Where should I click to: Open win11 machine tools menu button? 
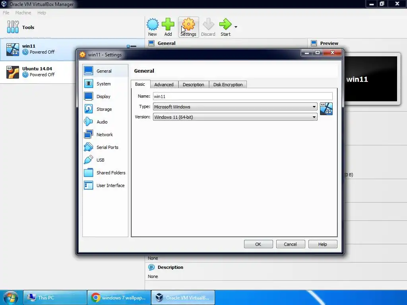pyautogui.click(x=131, y=46)
